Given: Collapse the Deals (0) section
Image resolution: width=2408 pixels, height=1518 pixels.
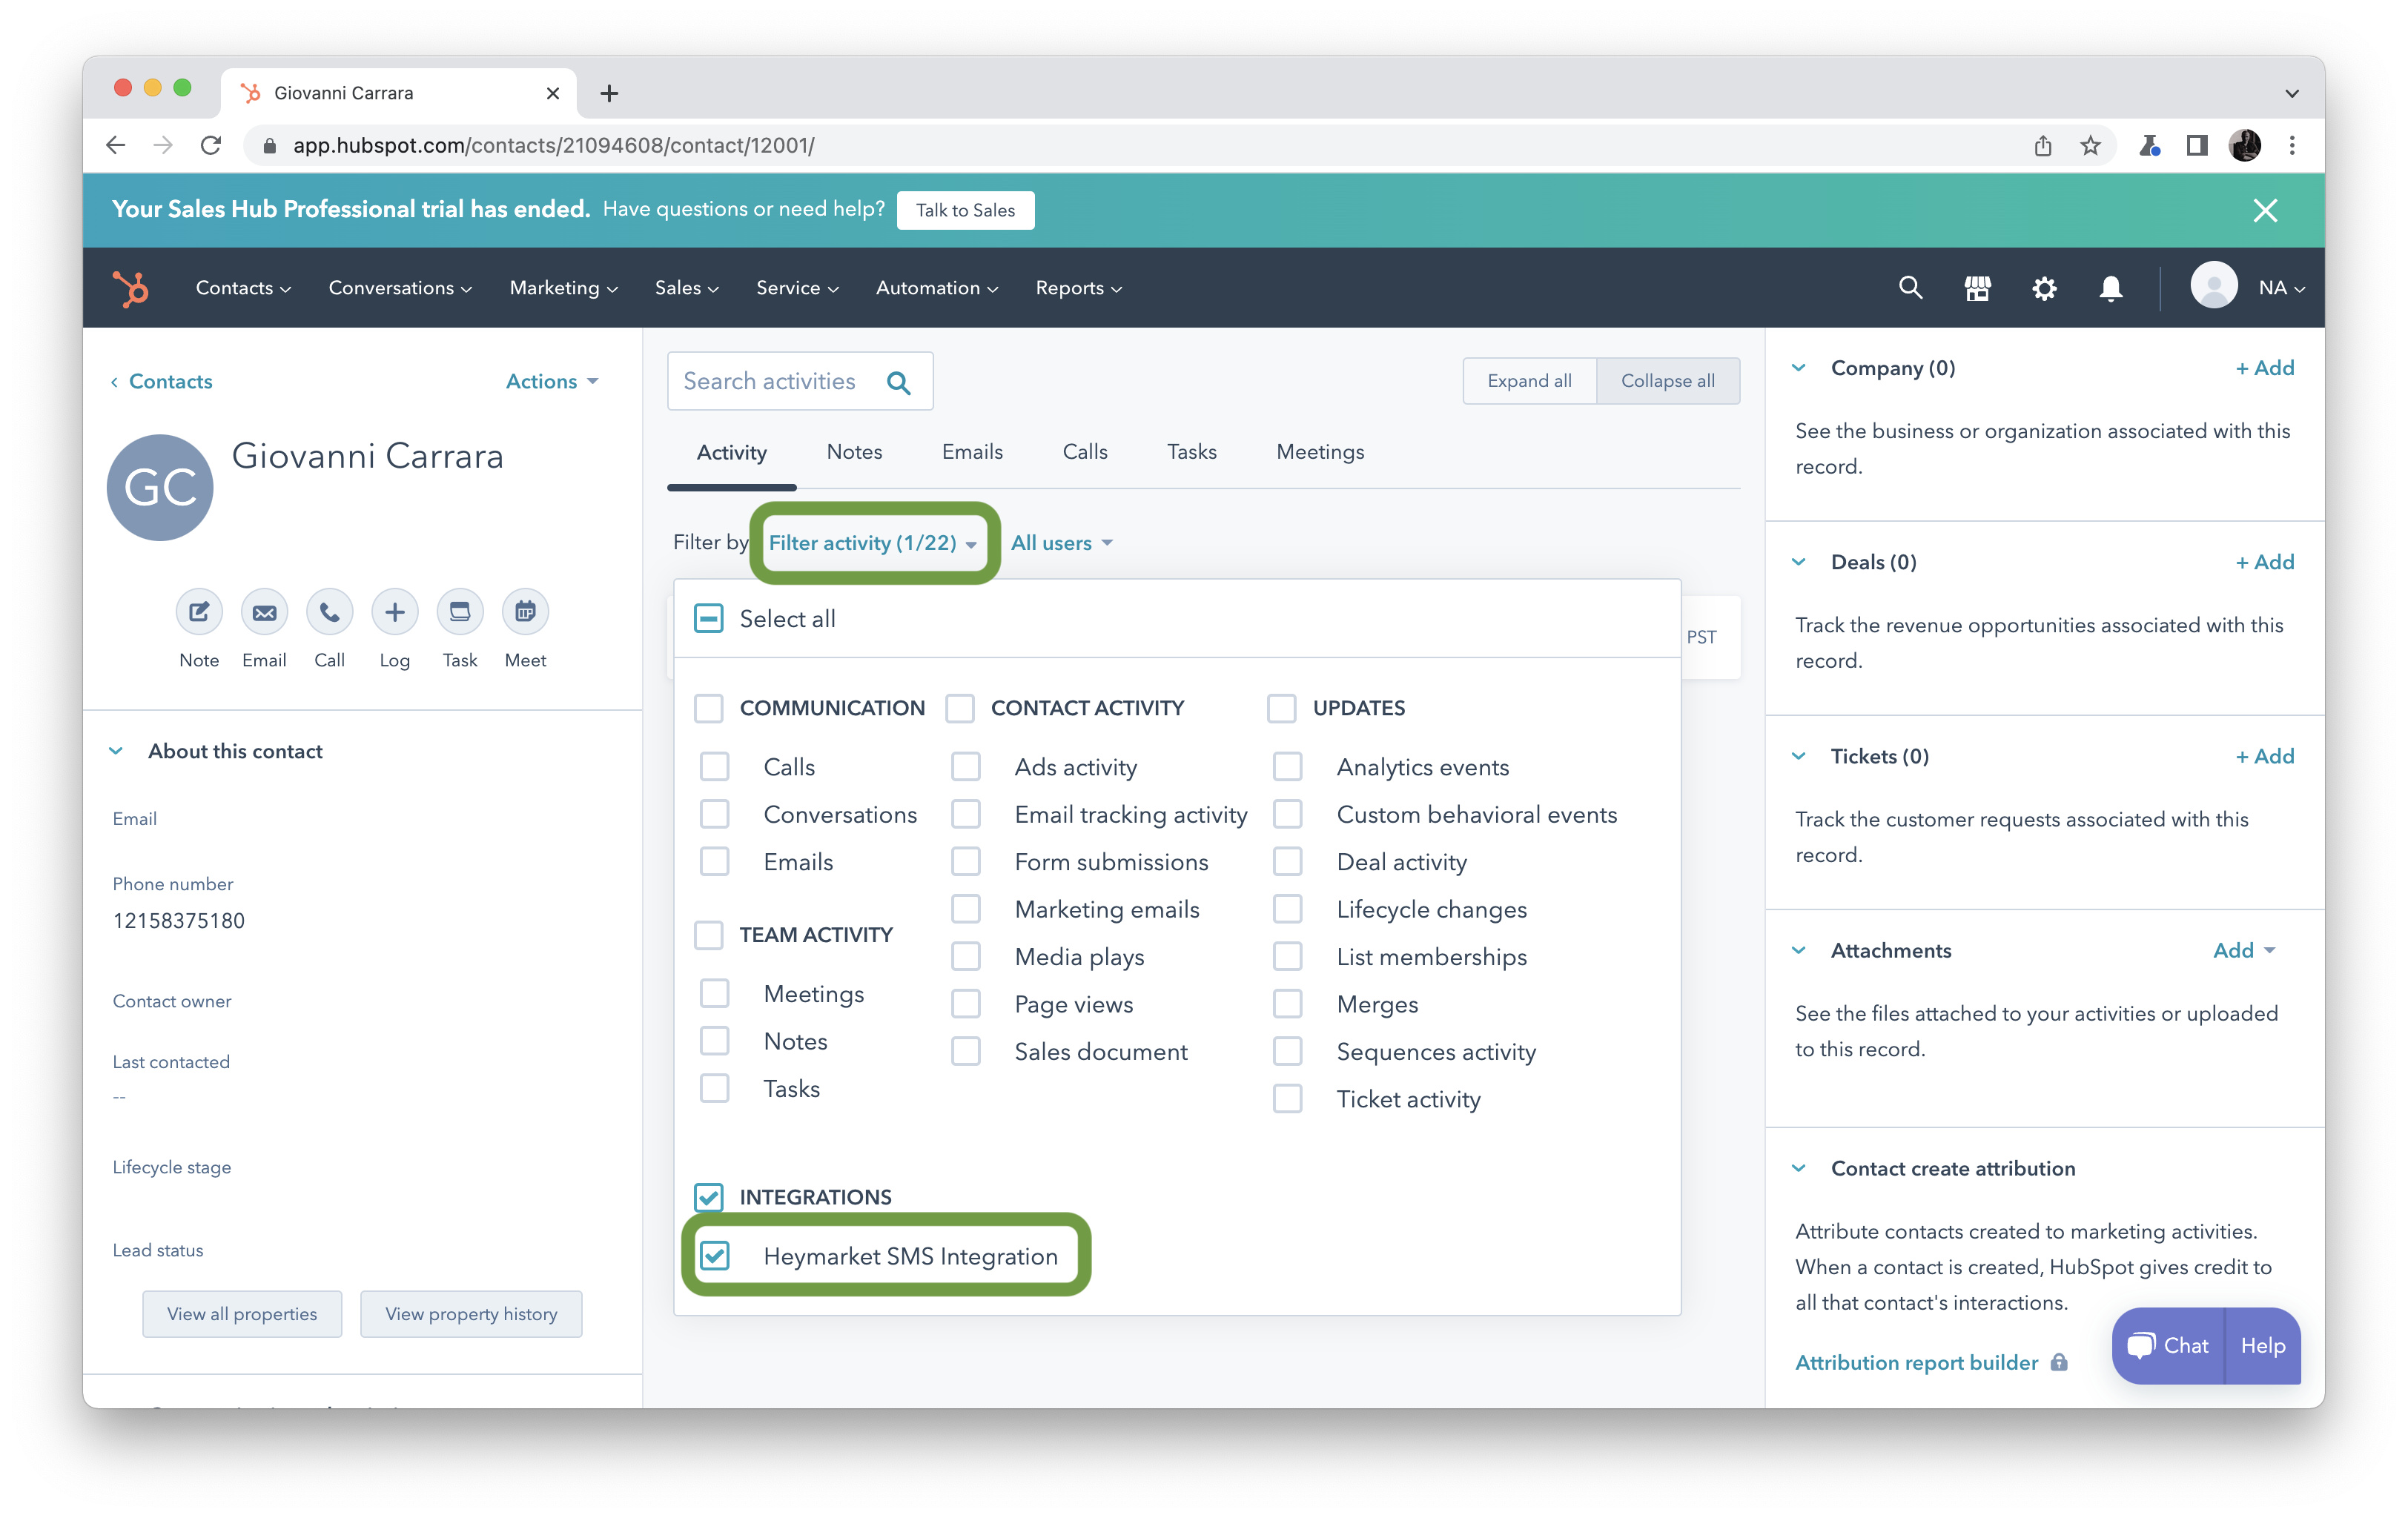Looking at the screenshot, I should pos(1798,562).
